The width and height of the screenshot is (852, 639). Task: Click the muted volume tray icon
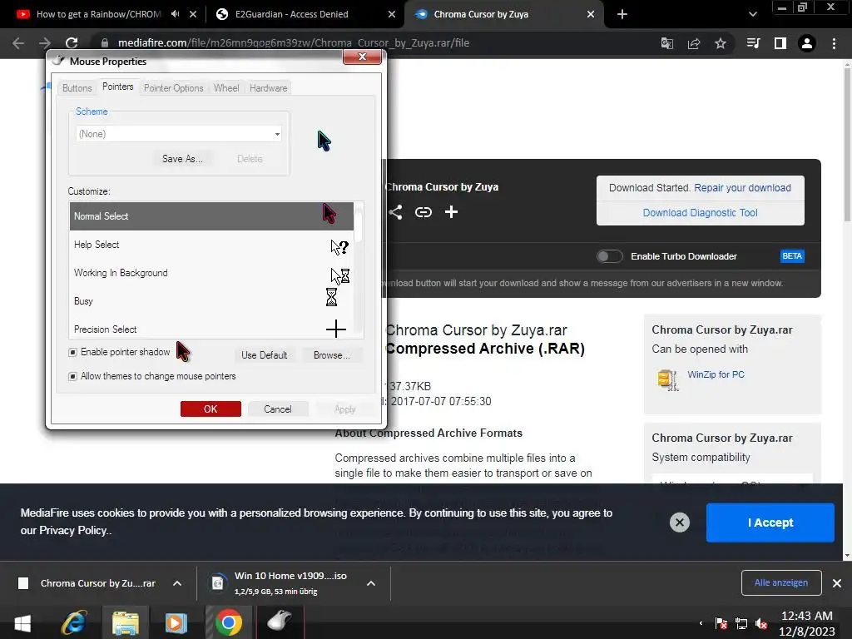[762, 623]
